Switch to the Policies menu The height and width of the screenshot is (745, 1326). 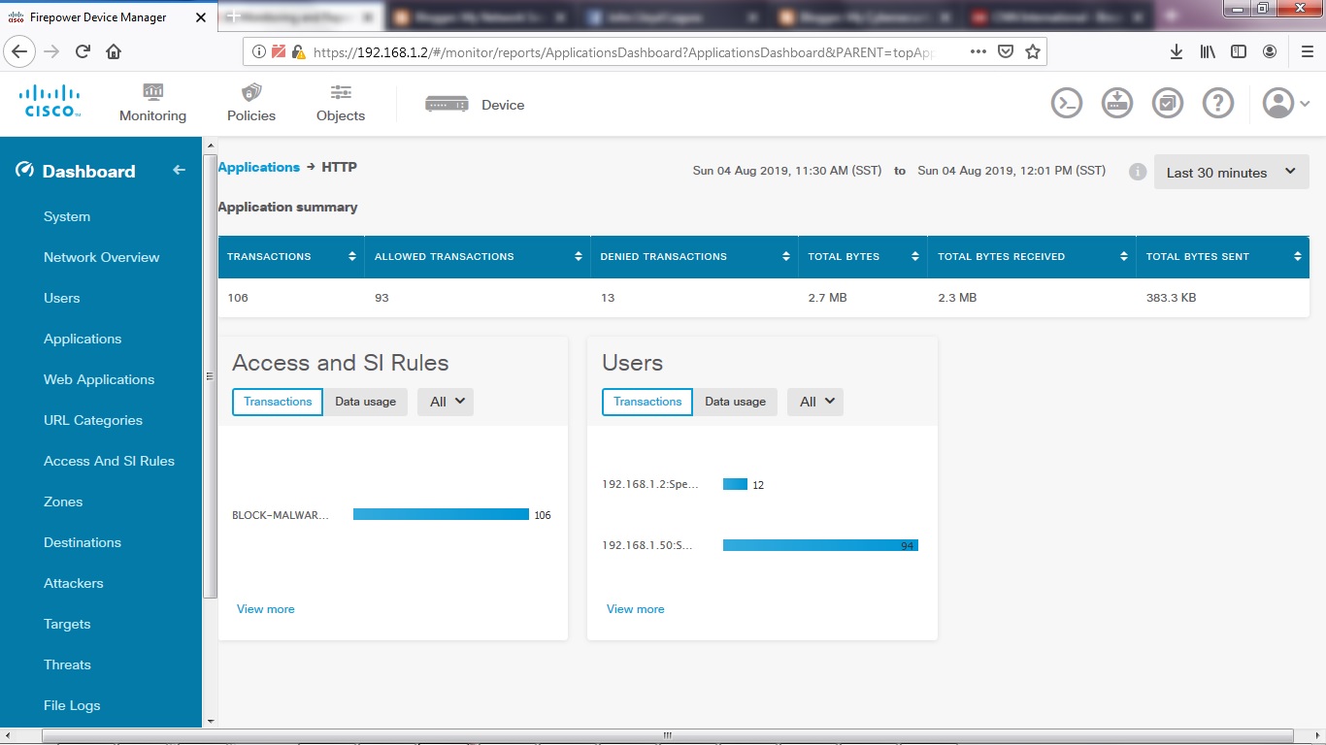tap(250, 103)
